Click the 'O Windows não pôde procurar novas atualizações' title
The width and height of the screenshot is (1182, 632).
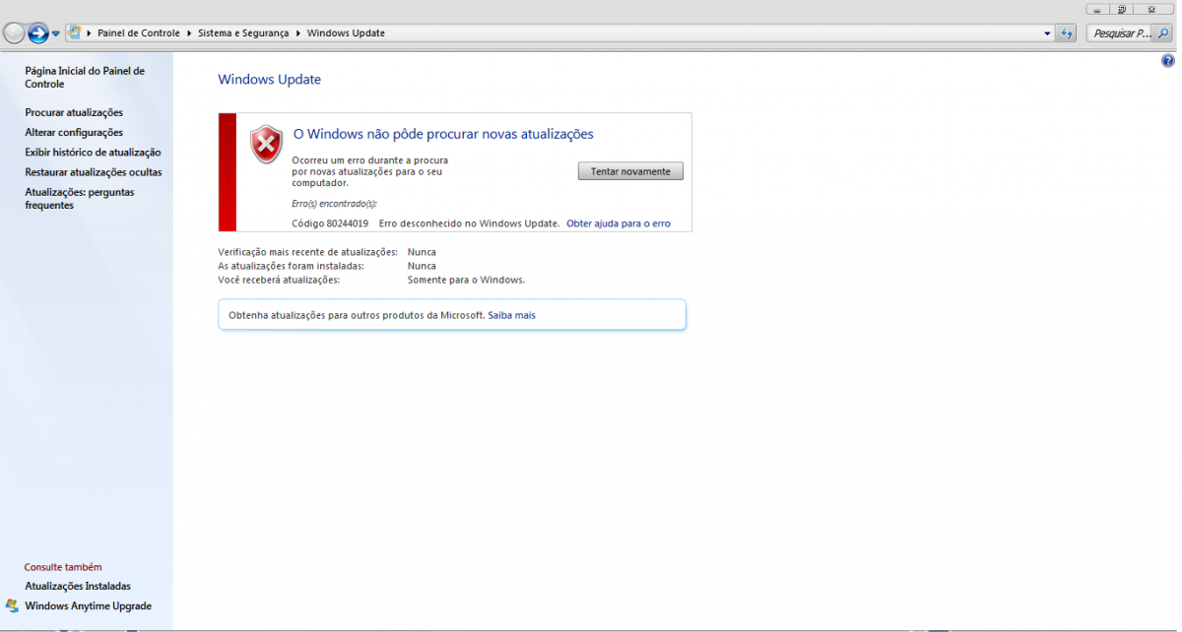pyautogui.click(x=443, y=134)
